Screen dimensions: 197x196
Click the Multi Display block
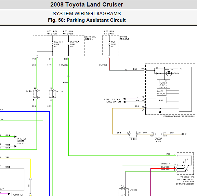[162, 92]
